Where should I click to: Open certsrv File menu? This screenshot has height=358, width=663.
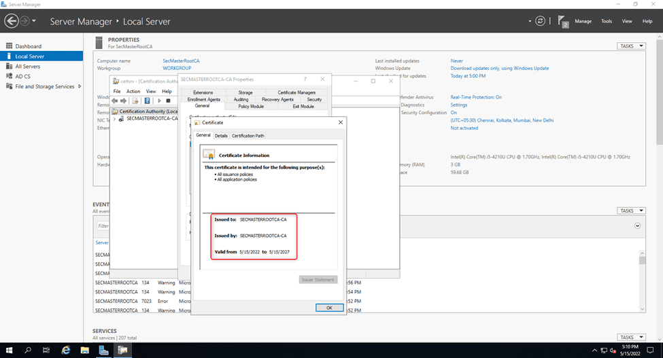[x=117, y=91]
